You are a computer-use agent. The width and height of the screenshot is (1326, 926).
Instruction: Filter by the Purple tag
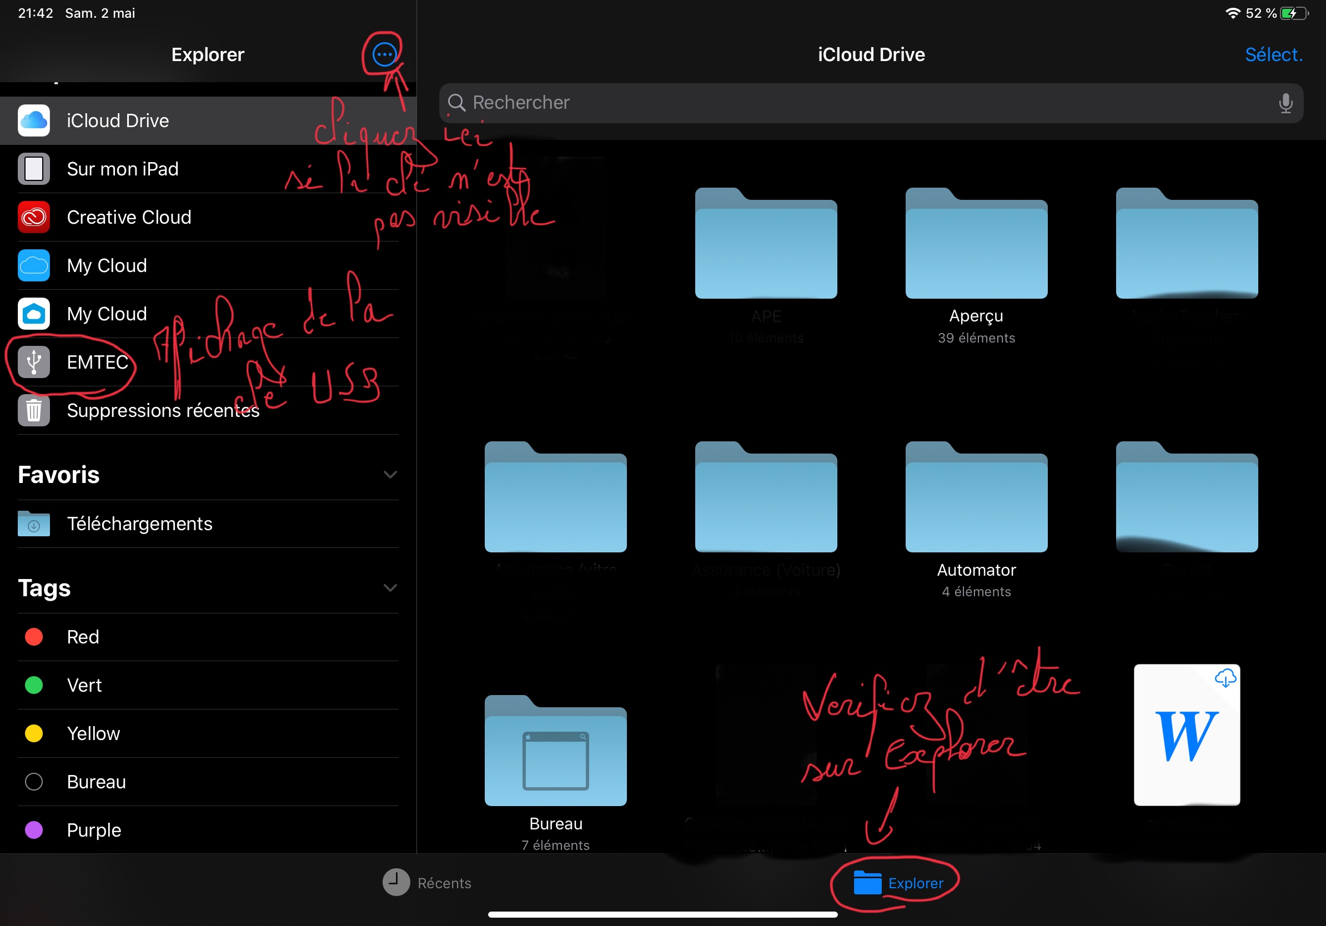click(x=93, y=829)
